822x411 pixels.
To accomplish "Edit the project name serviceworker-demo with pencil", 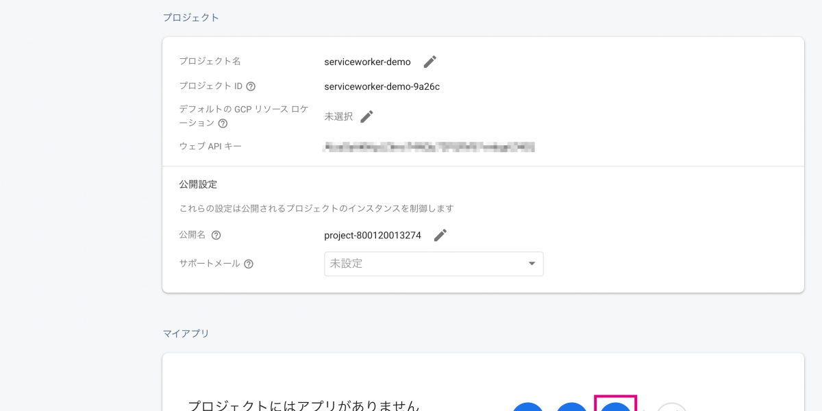I will point(429,62).
